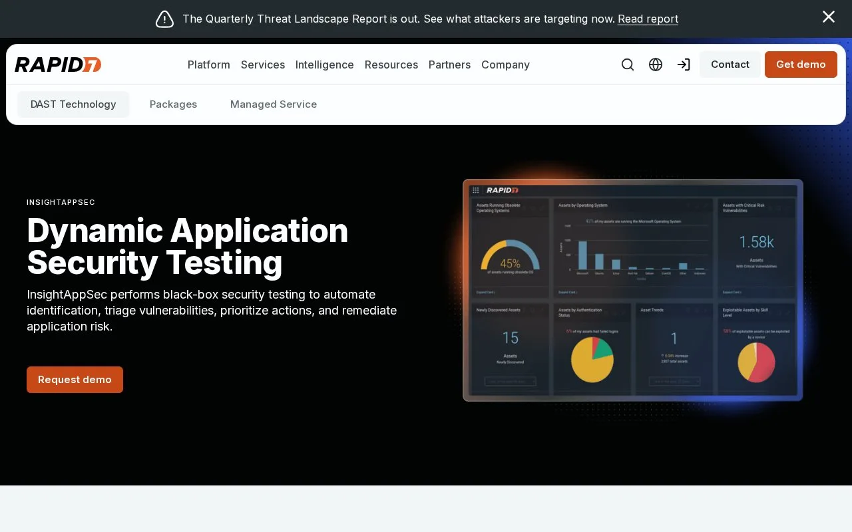Viewport: 852px width, 532px height.
Task: Switch to the Packages tab
Action: (173, 104)
